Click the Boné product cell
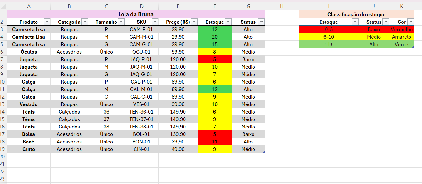 (x=29, y=142)
